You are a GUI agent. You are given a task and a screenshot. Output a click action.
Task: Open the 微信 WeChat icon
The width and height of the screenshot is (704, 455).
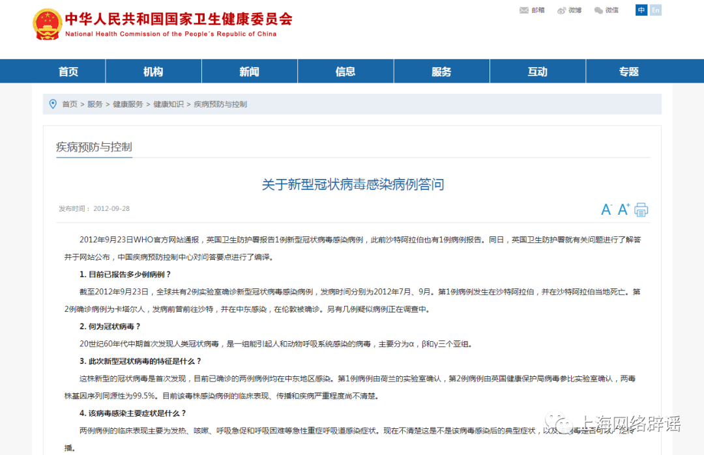pos(598,10)
